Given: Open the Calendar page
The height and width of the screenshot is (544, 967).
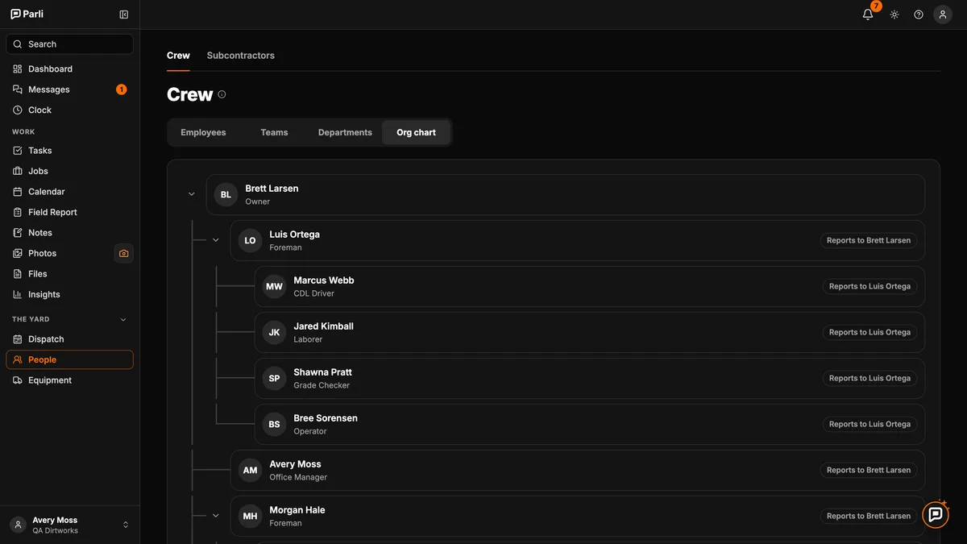Looking at the screenshot, I should pos(69,192).
